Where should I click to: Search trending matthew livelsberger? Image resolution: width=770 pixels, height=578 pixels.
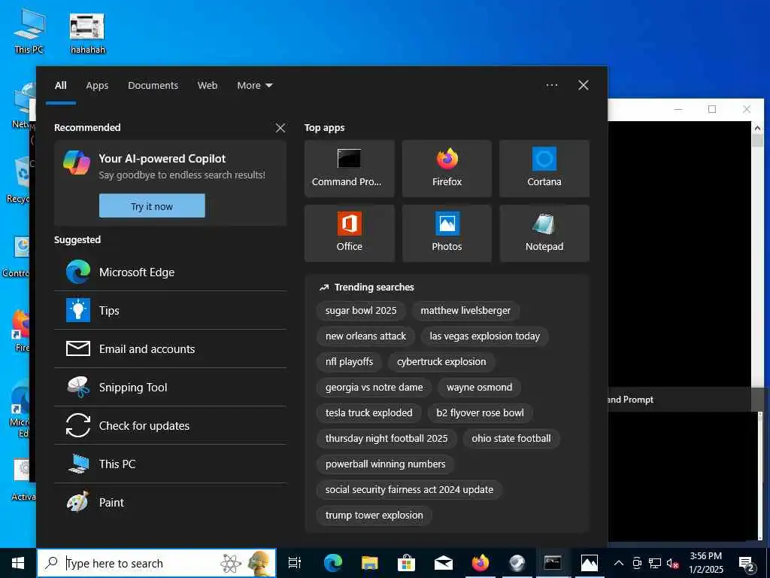[465, 311]
